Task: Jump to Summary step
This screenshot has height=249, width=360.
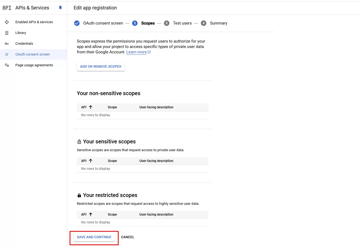Action: (x=218, y=23)
